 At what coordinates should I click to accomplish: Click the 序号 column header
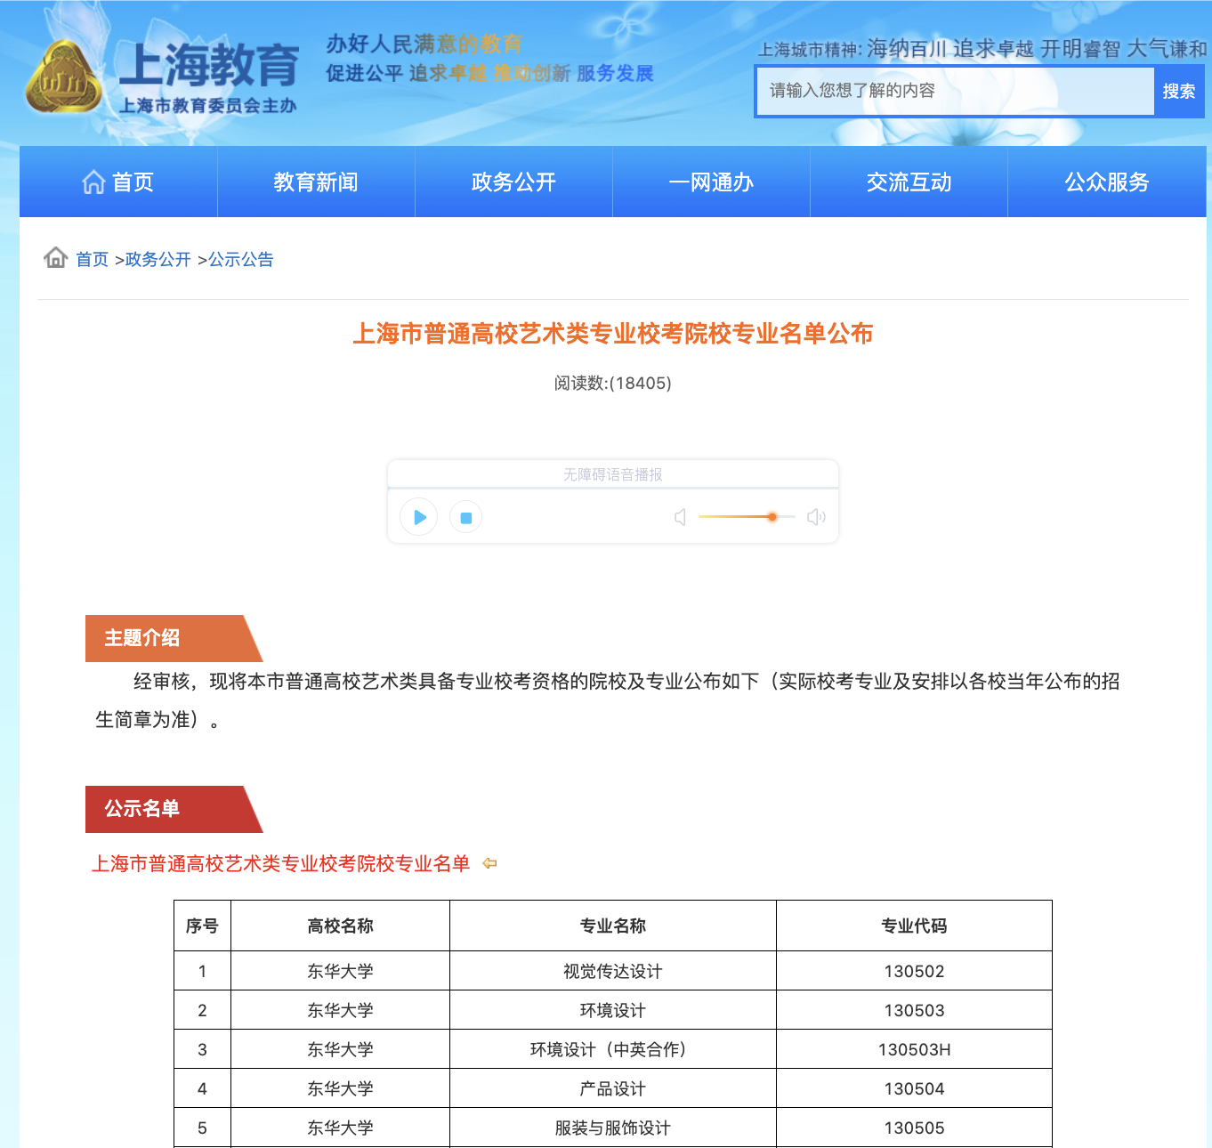pyautogui.click(x=202, y=926)
